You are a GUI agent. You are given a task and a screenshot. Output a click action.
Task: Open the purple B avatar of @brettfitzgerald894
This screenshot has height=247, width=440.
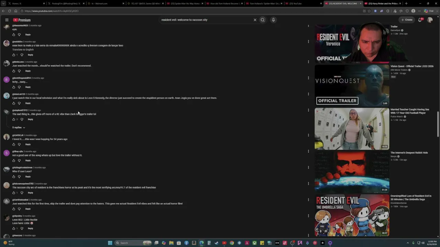7,80
